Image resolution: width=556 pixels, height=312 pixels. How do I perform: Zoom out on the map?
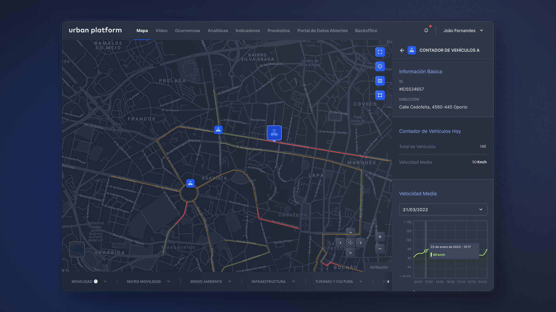pyautogui.click(x=380, y=249)
